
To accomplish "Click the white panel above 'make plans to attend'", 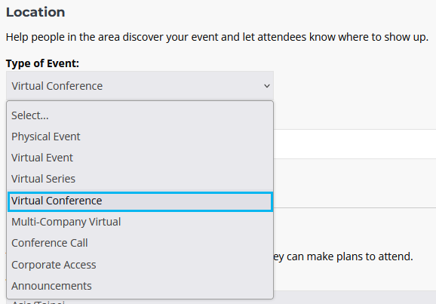I will [355, 228].
